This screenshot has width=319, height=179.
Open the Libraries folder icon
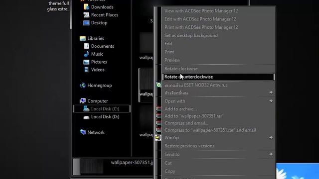pos(83,38)
